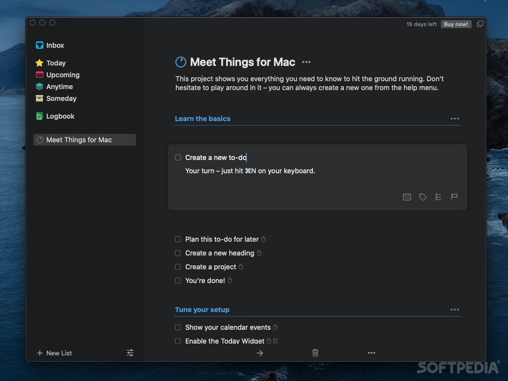Click the project description notes paragraph

click(x=309, y=83)
